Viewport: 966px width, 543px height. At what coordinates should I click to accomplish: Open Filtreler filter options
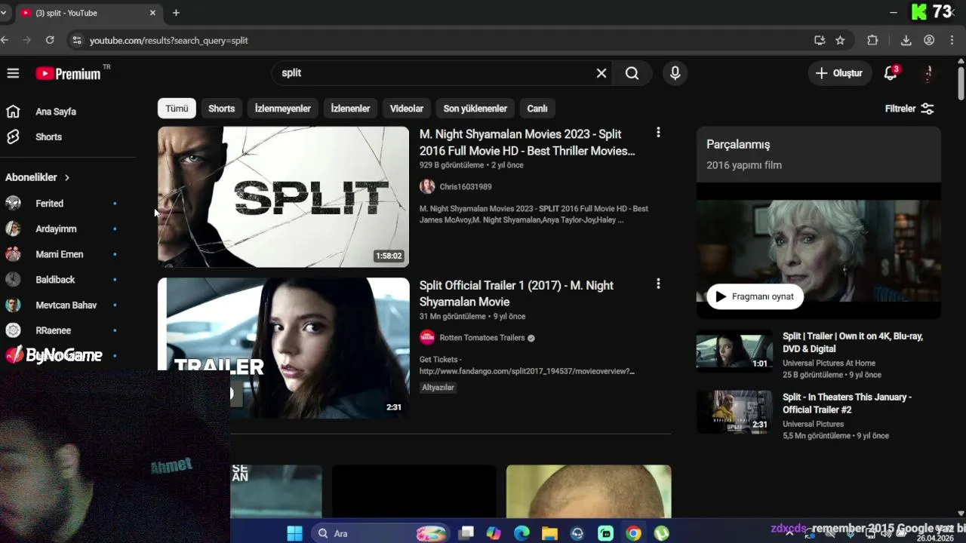point(910,109)
